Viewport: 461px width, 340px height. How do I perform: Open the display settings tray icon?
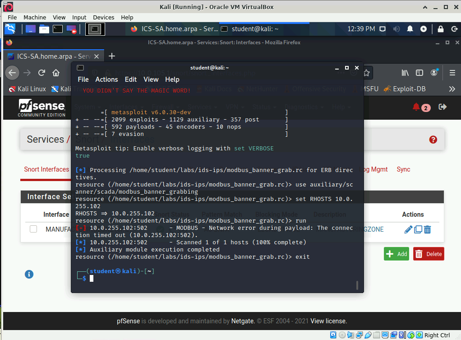click(x=383, y=29)
